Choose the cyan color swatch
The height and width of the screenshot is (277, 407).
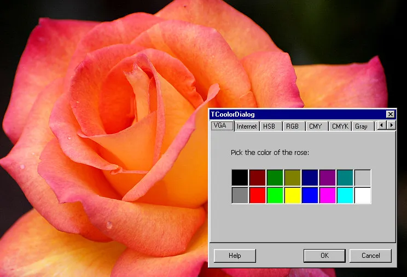coord(345,195)
